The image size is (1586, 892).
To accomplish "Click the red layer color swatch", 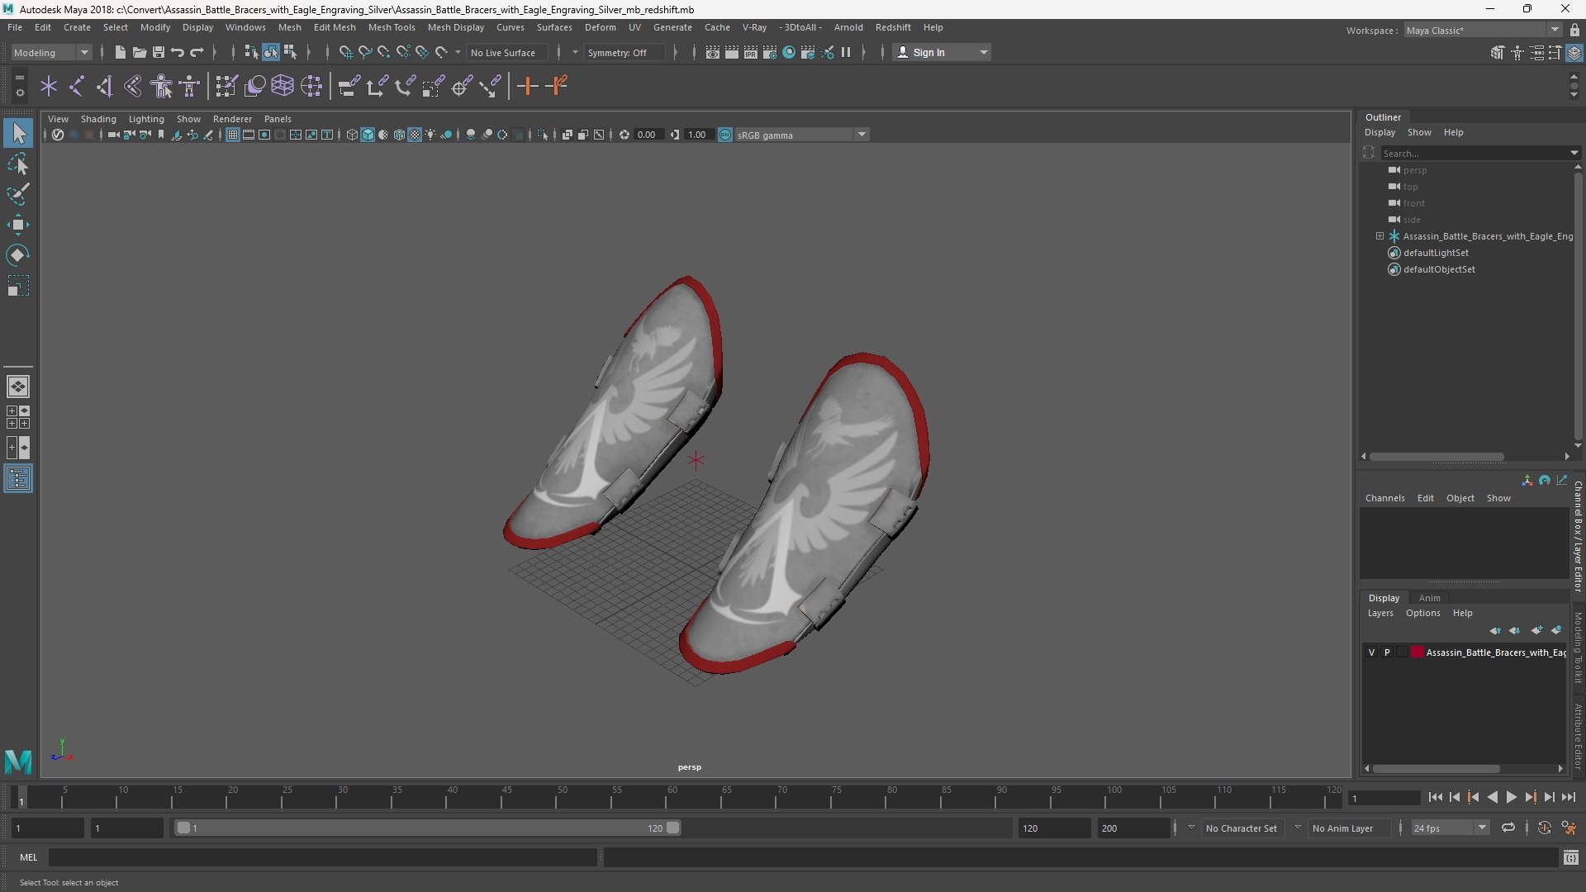I will 1417,652.
